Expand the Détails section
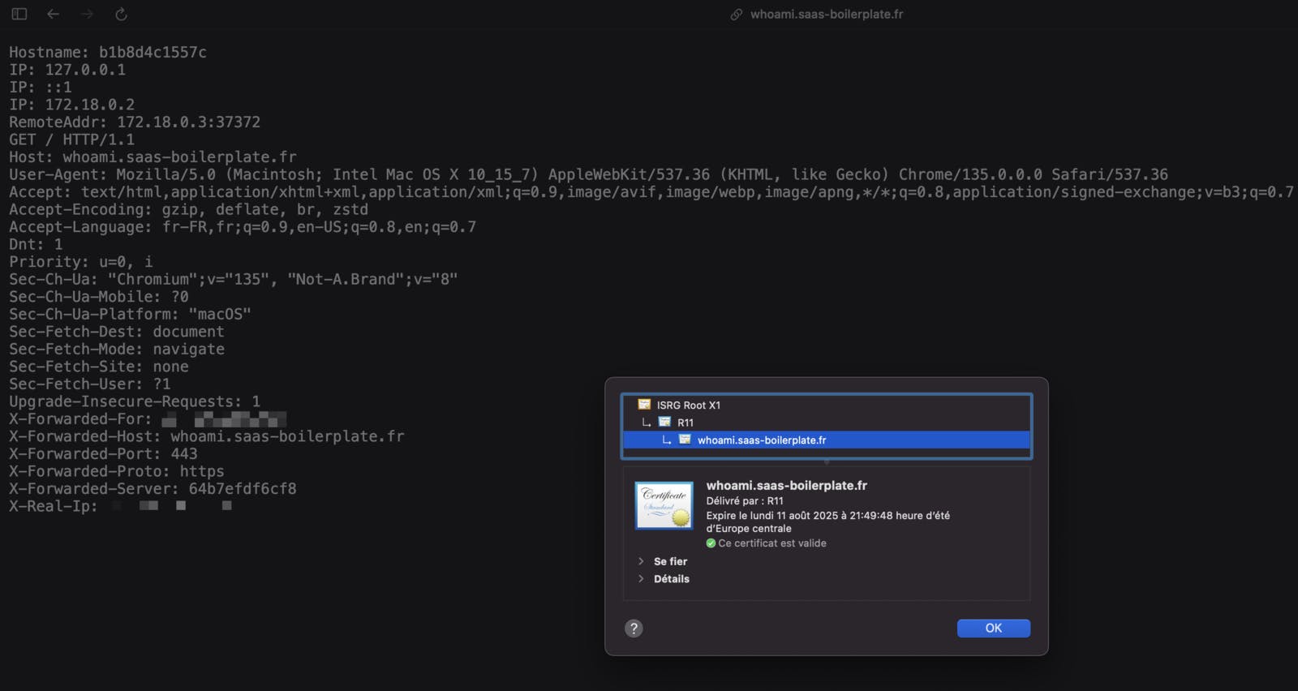Image resolution: width=1298 pixels, height=691 pixels. [641, 579]
